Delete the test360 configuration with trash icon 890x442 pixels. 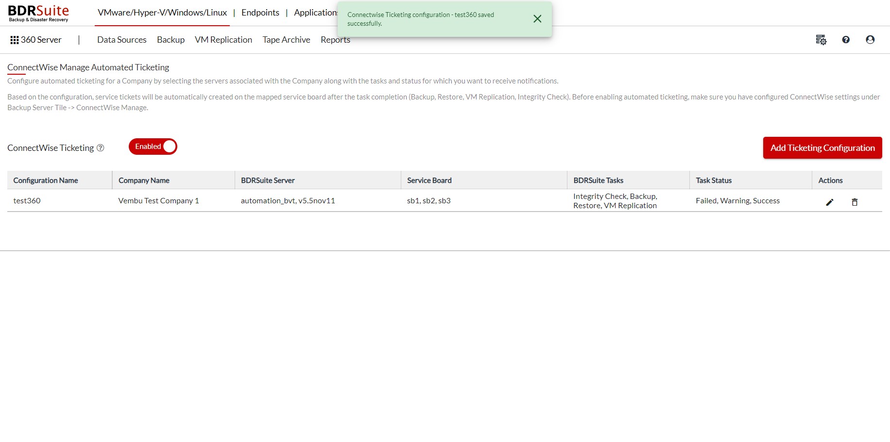(855, 202)
